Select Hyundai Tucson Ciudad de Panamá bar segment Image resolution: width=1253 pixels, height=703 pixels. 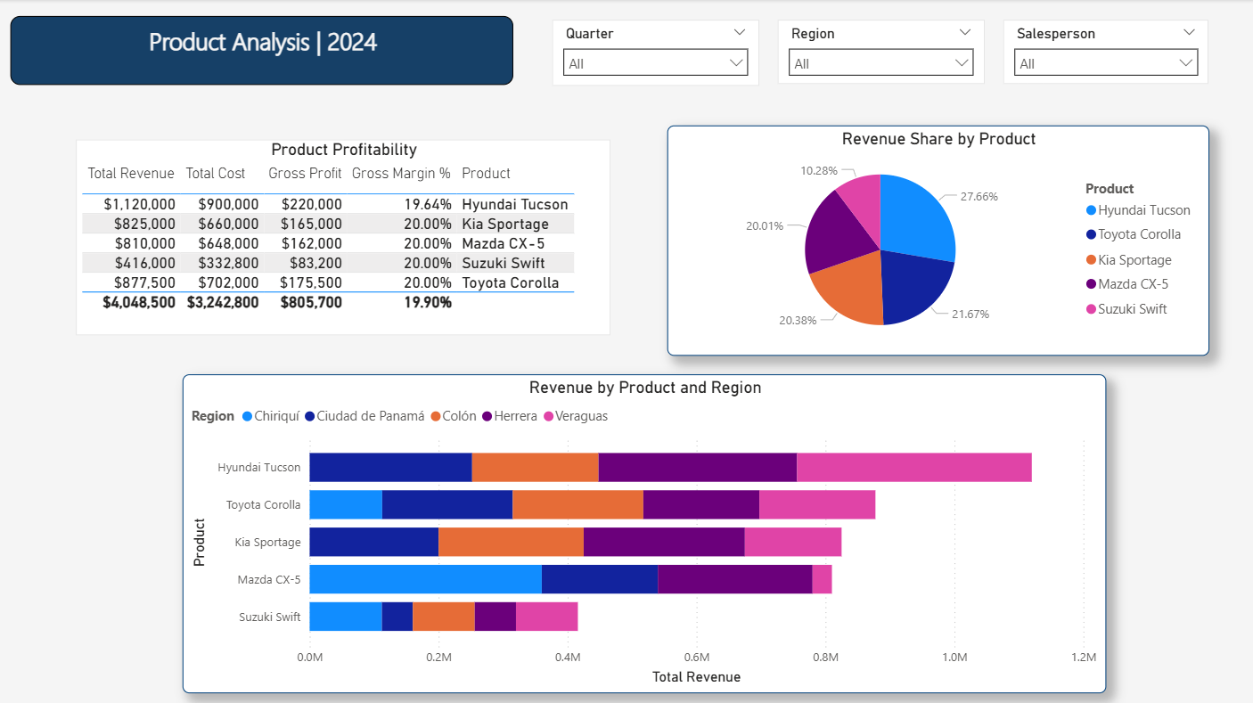tap(390, 467)
